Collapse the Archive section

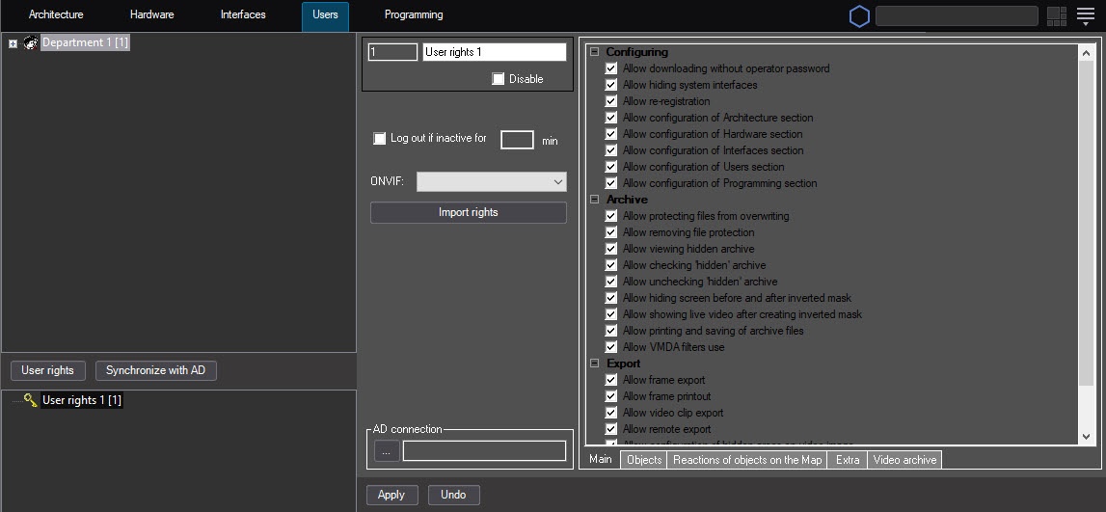click(x=595, y=200)
